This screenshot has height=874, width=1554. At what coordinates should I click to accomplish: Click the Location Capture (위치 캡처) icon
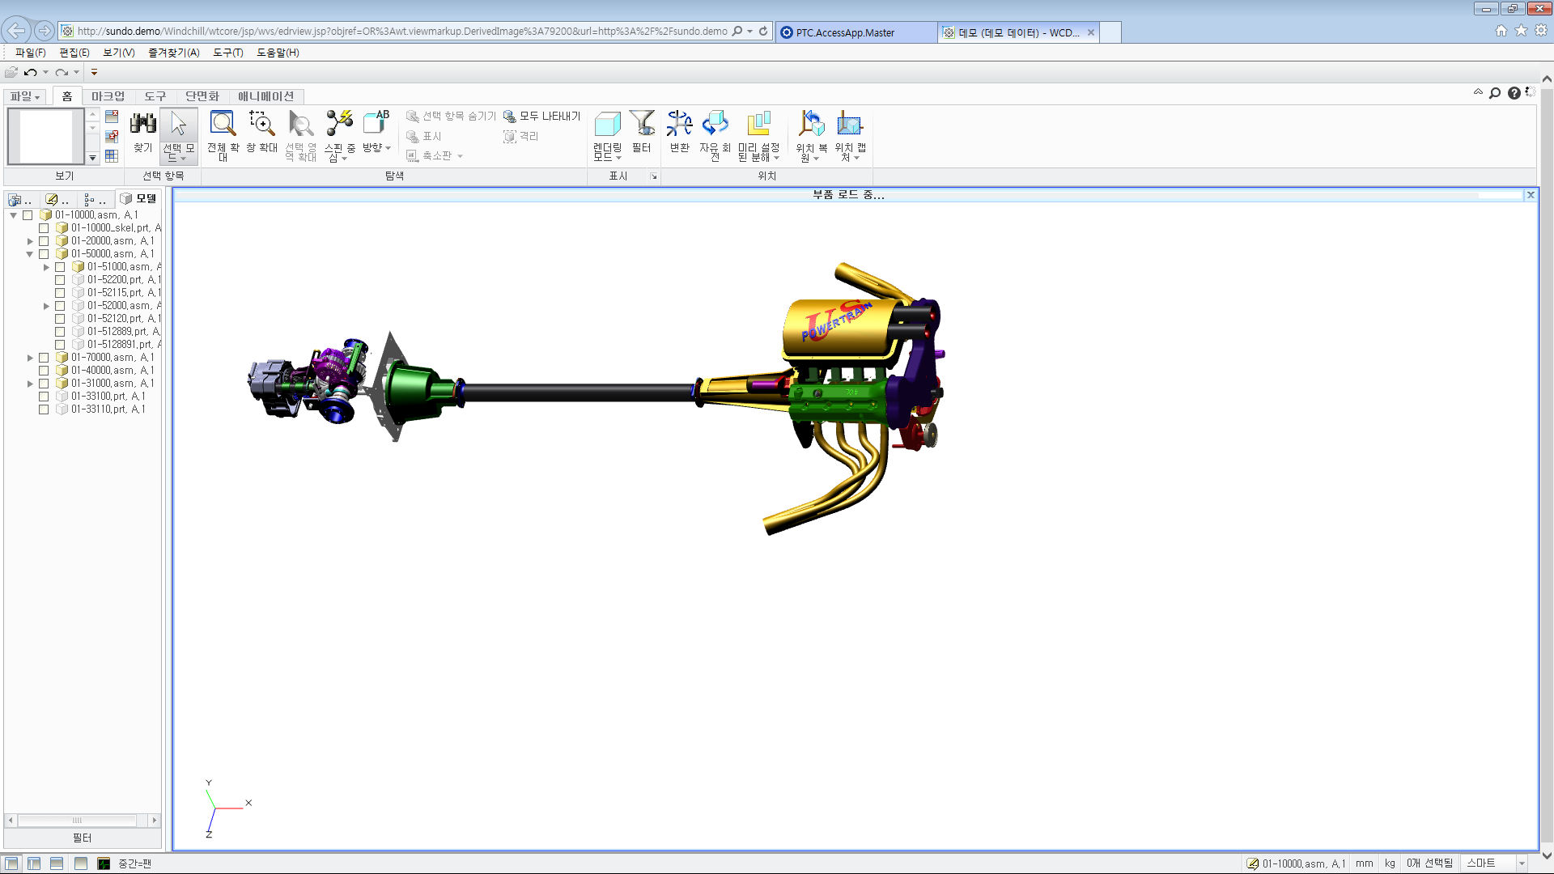[850, 124]
